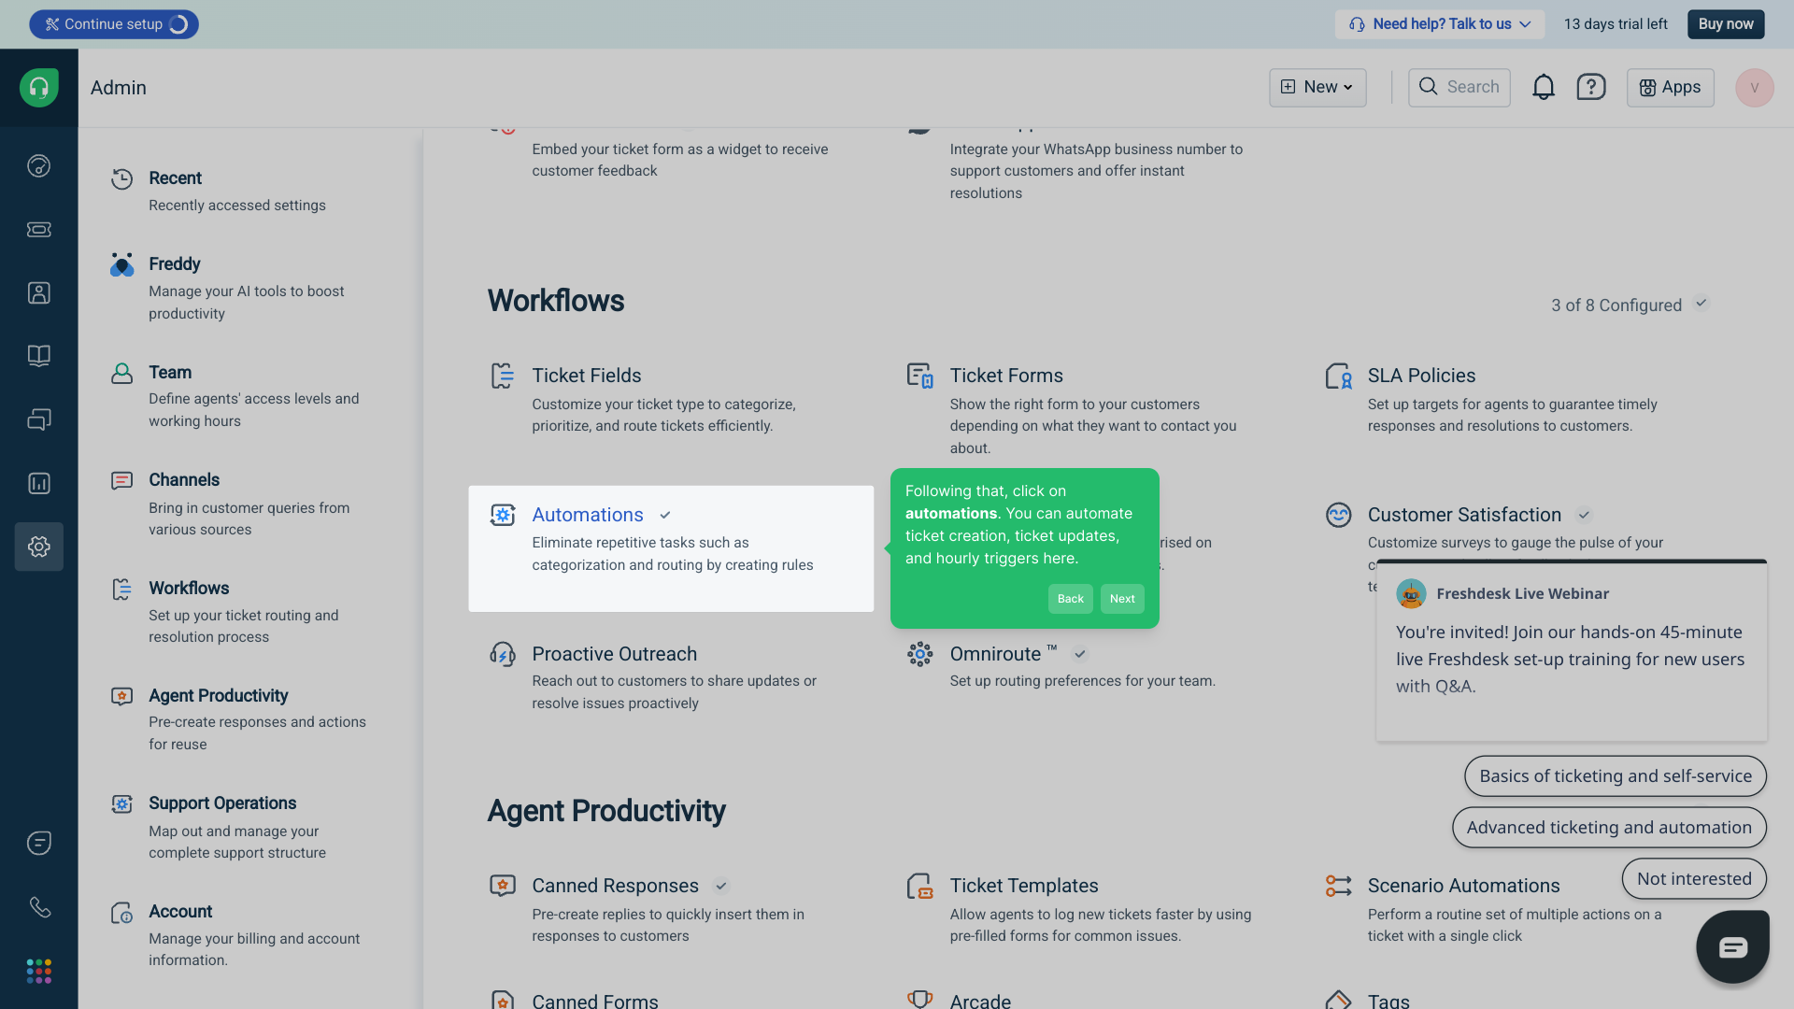Image resolution: width=1794 pixels, height=1009 pixels.
Task: Click the Search input field
Action: click(1459, 87)
